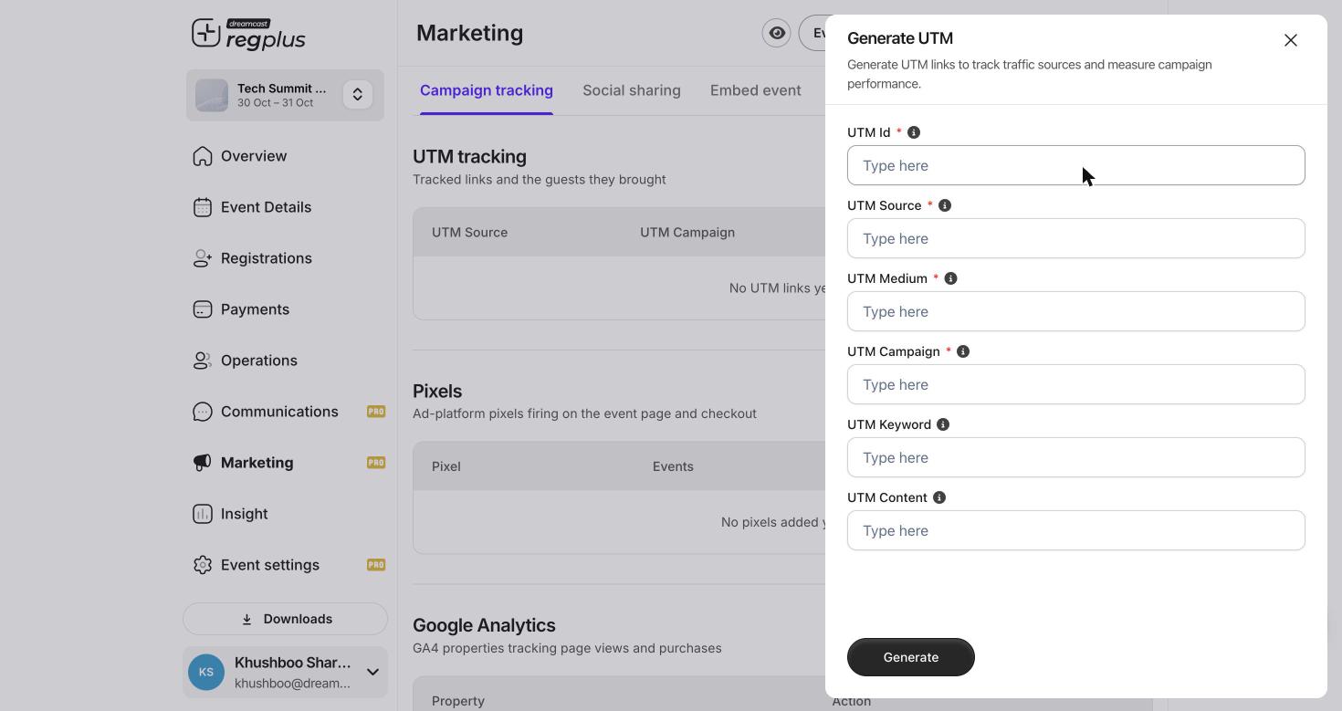Screen dimensions: 1342x711
Task: Focus the UTM Content input field
Action: point(1076,530)
